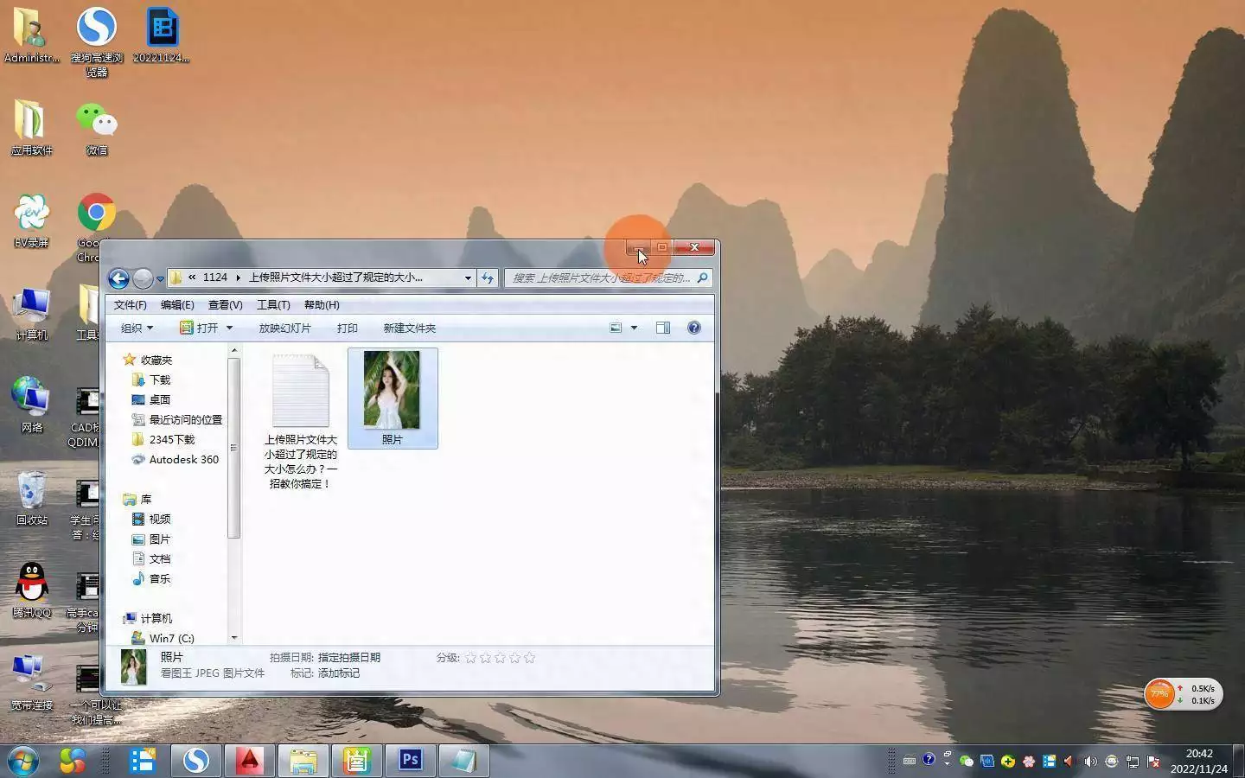Click the refresh button beside address bar

488,278
